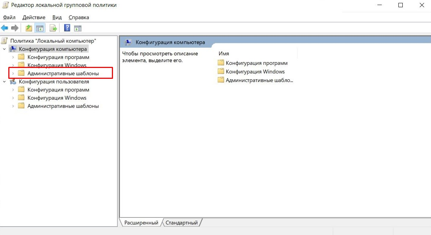Open help via the question mark icon

click(x=67, y=28)
